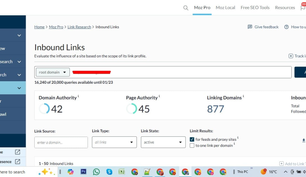
Task: Navigate to Link Research breadcrumb
Action: pyautogui.click(x=79, y=27)
